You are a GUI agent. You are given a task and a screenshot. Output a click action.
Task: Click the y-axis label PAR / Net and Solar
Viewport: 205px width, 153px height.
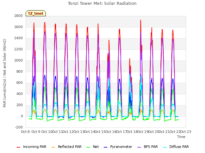4,73
